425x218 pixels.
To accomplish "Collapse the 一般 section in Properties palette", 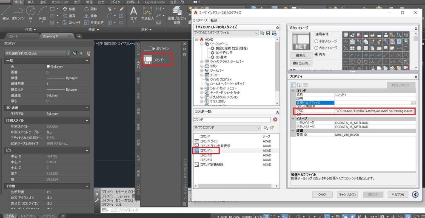I will (x=87, y=61).
